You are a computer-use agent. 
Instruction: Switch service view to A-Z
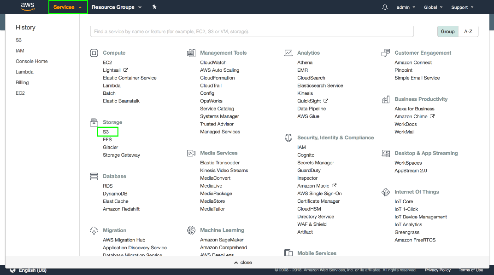click(468, 31)
